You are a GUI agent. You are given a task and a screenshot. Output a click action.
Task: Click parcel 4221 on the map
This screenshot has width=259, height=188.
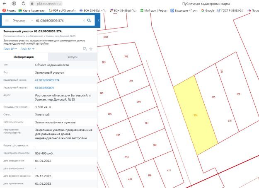pos(106,37)
